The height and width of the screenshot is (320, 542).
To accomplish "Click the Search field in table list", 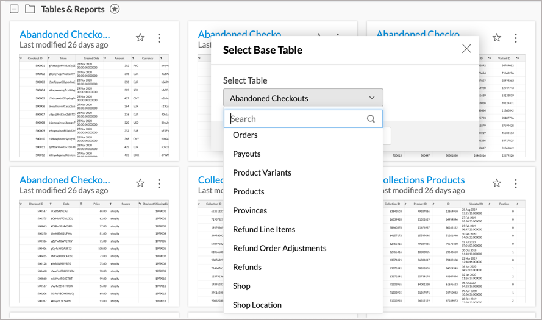I will point(296,119).
